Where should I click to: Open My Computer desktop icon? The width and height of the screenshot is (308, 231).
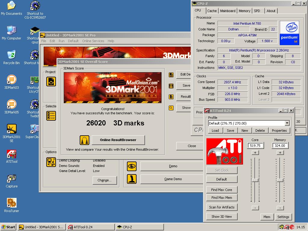click(x=11, y=32)
